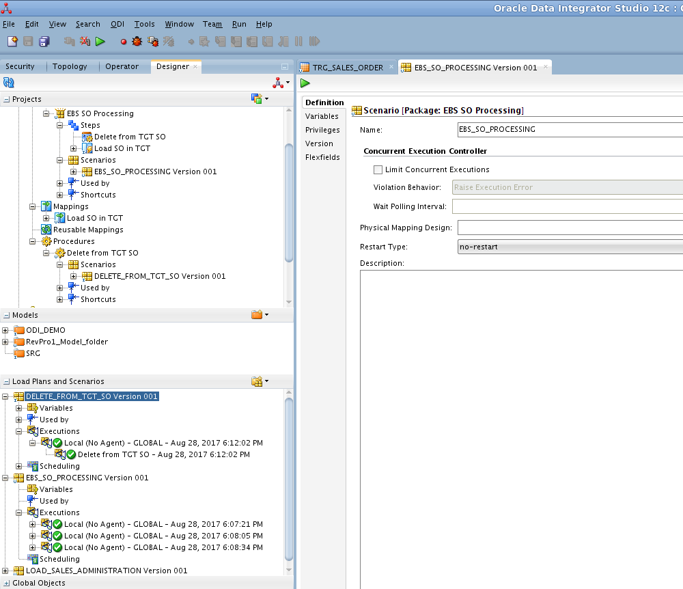Open the Connect Navigator dropdown icon
The width and height of the screenshot is (683, 589).
[281, 83]
